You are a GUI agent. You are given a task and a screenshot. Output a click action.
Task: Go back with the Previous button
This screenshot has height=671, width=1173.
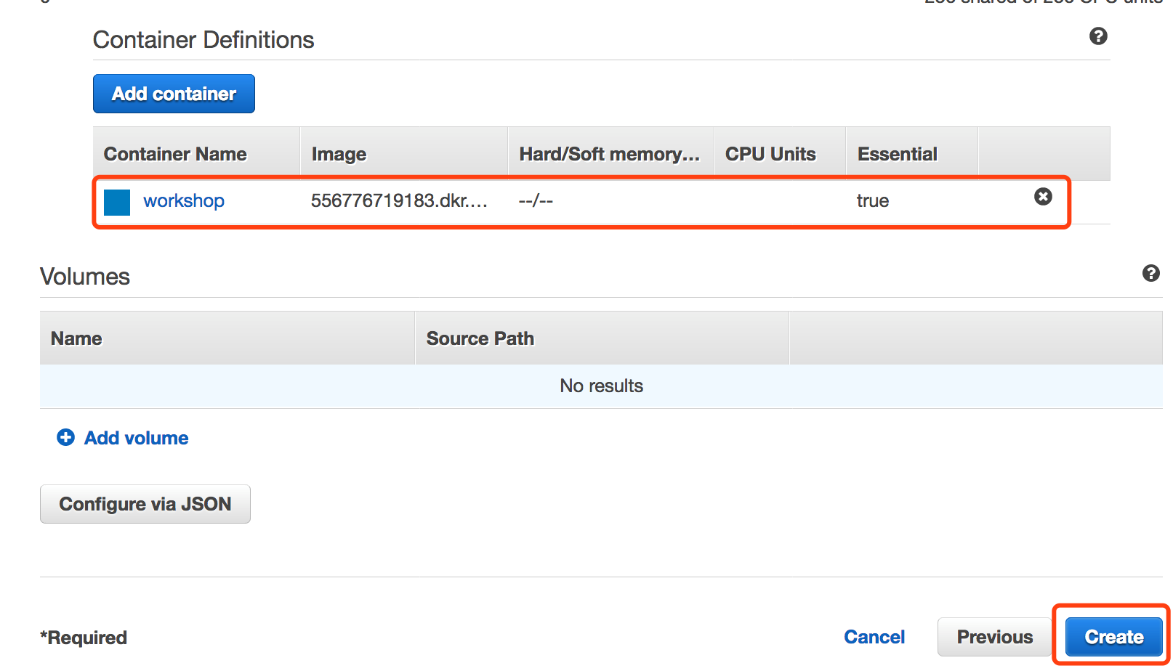tap(994, 637)
